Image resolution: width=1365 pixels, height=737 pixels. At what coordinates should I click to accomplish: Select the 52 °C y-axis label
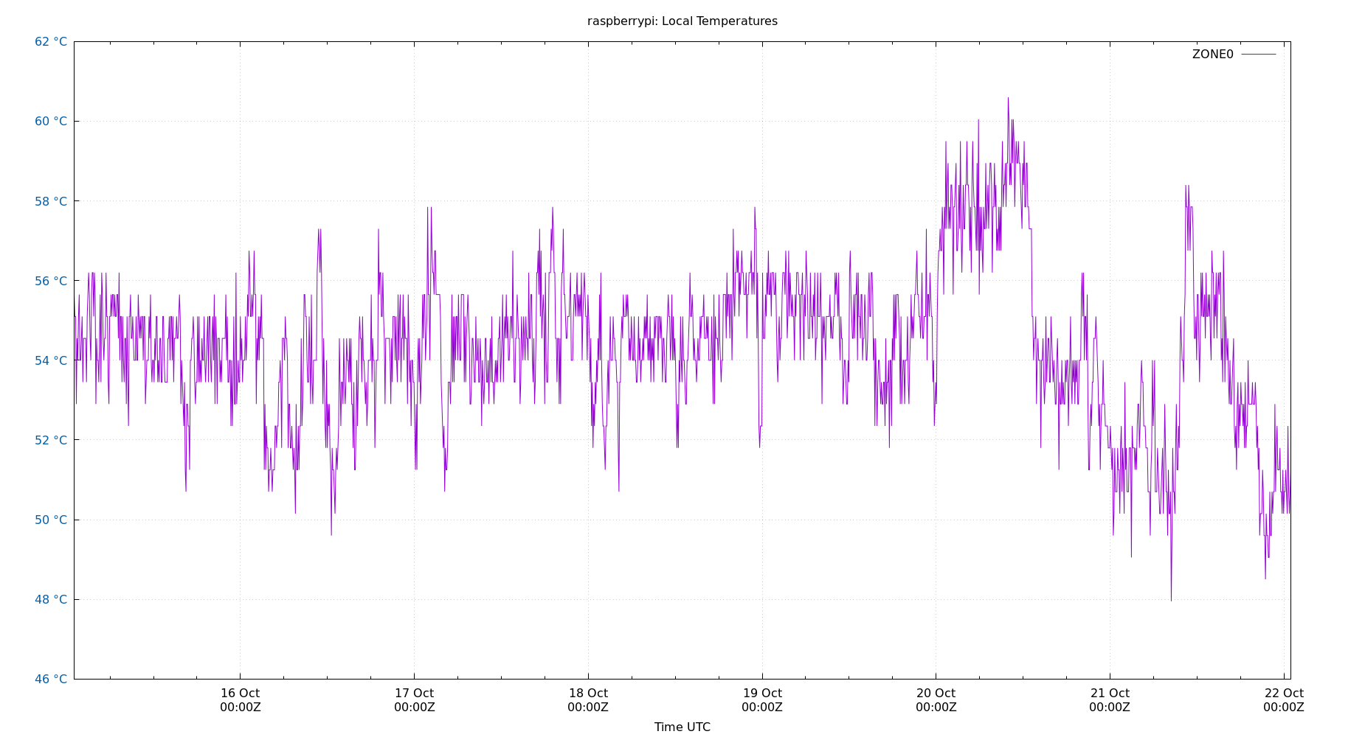pyautogui.click(x=51, y=440)
